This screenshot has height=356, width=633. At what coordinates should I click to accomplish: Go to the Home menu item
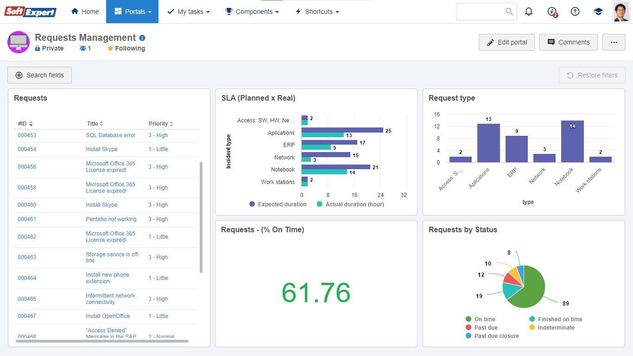(x=85, y=12)
